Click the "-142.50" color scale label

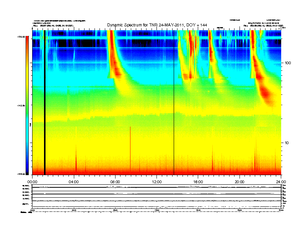coord(21,106)
